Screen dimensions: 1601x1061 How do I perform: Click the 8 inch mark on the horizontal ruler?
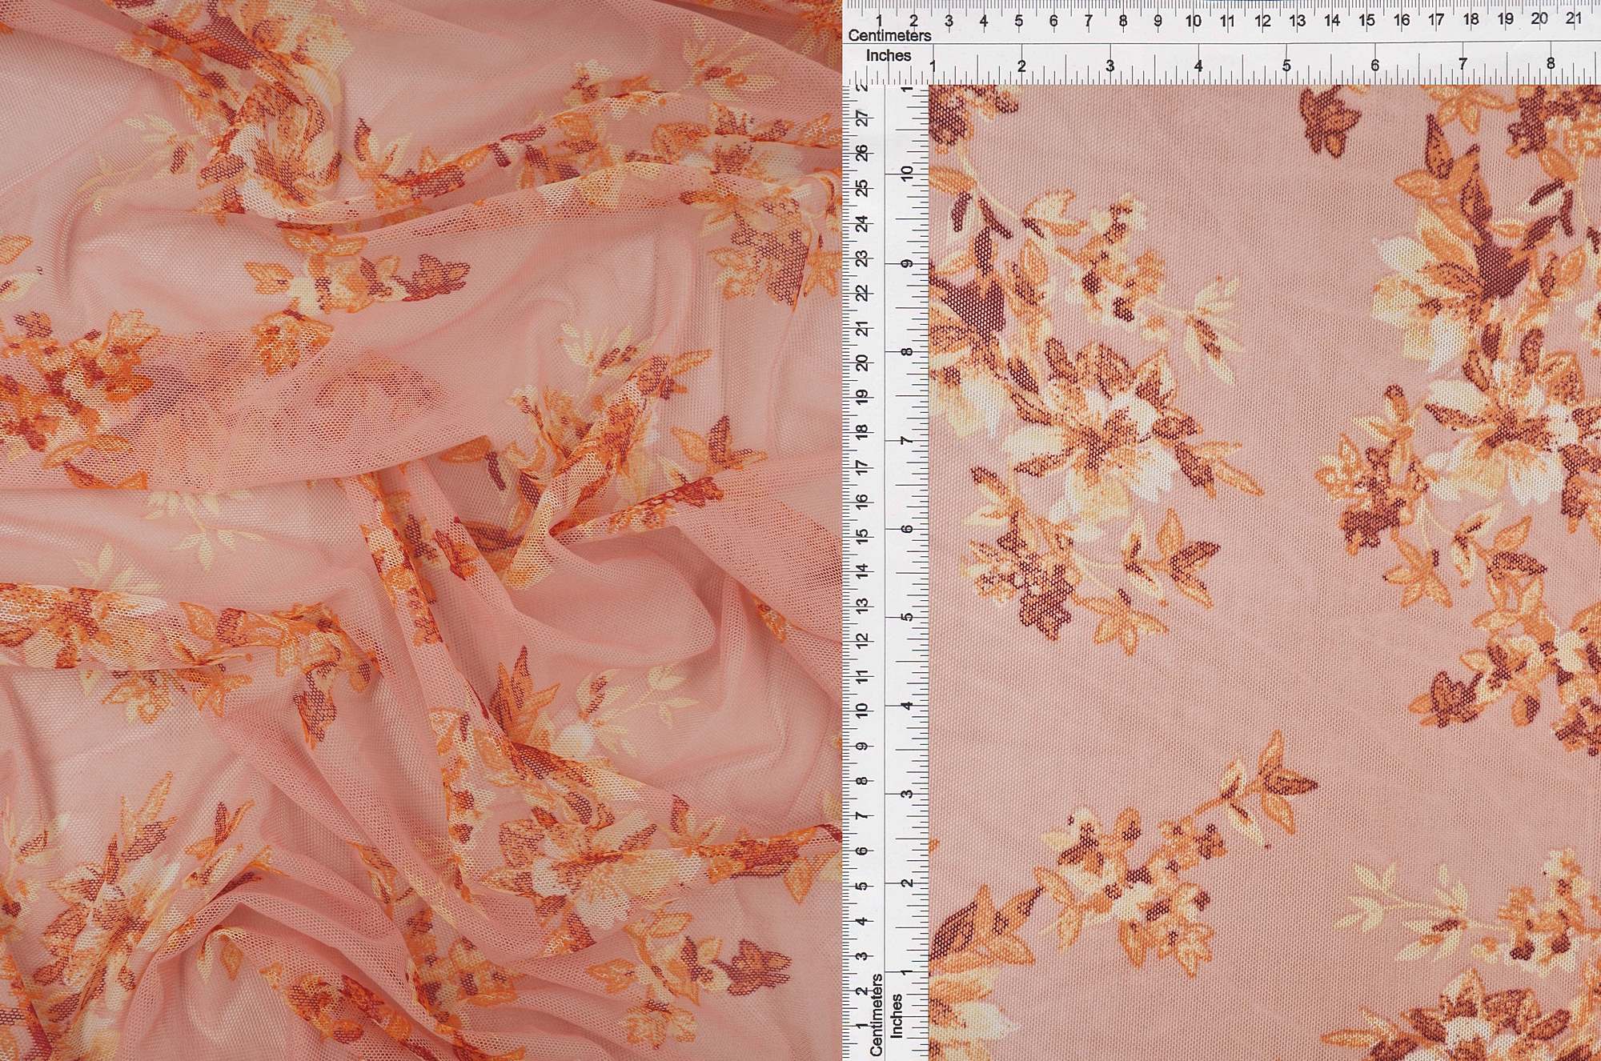click(1551, 63)
